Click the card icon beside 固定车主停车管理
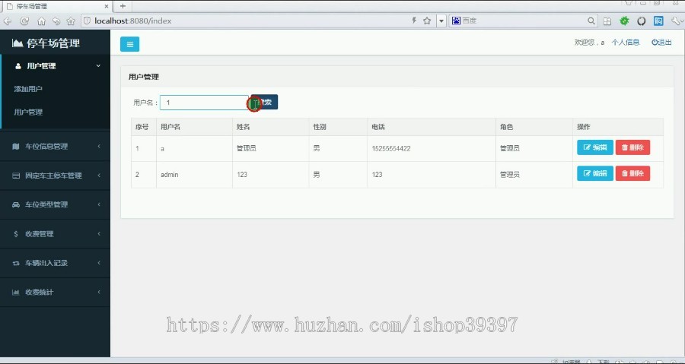 pyautogui.click(x=16, y=176)
